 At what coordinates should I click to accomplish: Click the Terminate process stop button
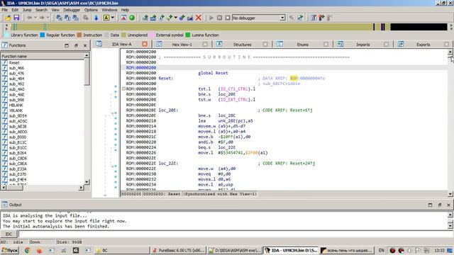click(x=228, y=18)
